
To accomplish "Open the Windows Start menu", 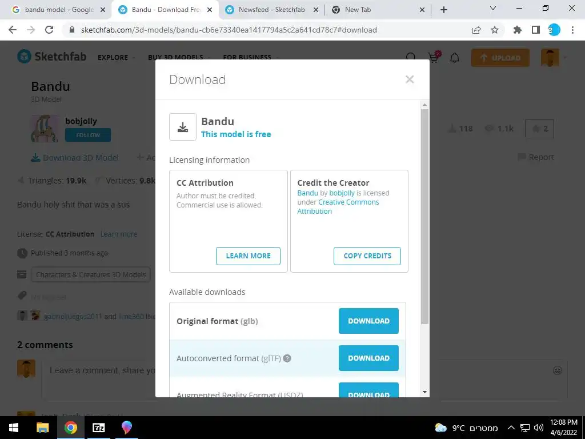I will click(x=14, y=428).
